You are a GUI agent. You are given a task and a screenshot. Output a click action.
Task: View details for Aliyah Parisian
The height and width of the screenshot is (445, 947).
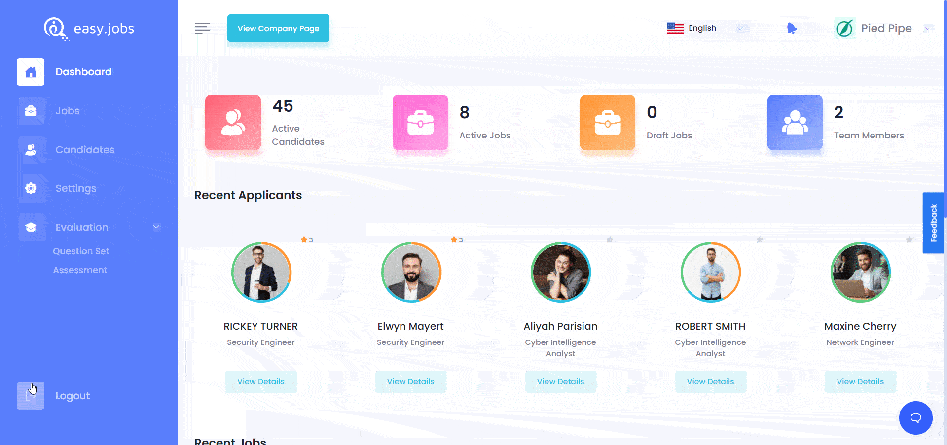tap(560, 381)
